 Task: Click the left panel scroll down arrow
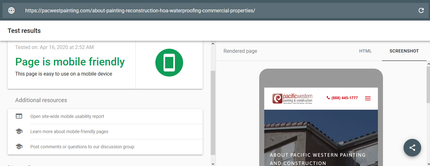[213, 164]
